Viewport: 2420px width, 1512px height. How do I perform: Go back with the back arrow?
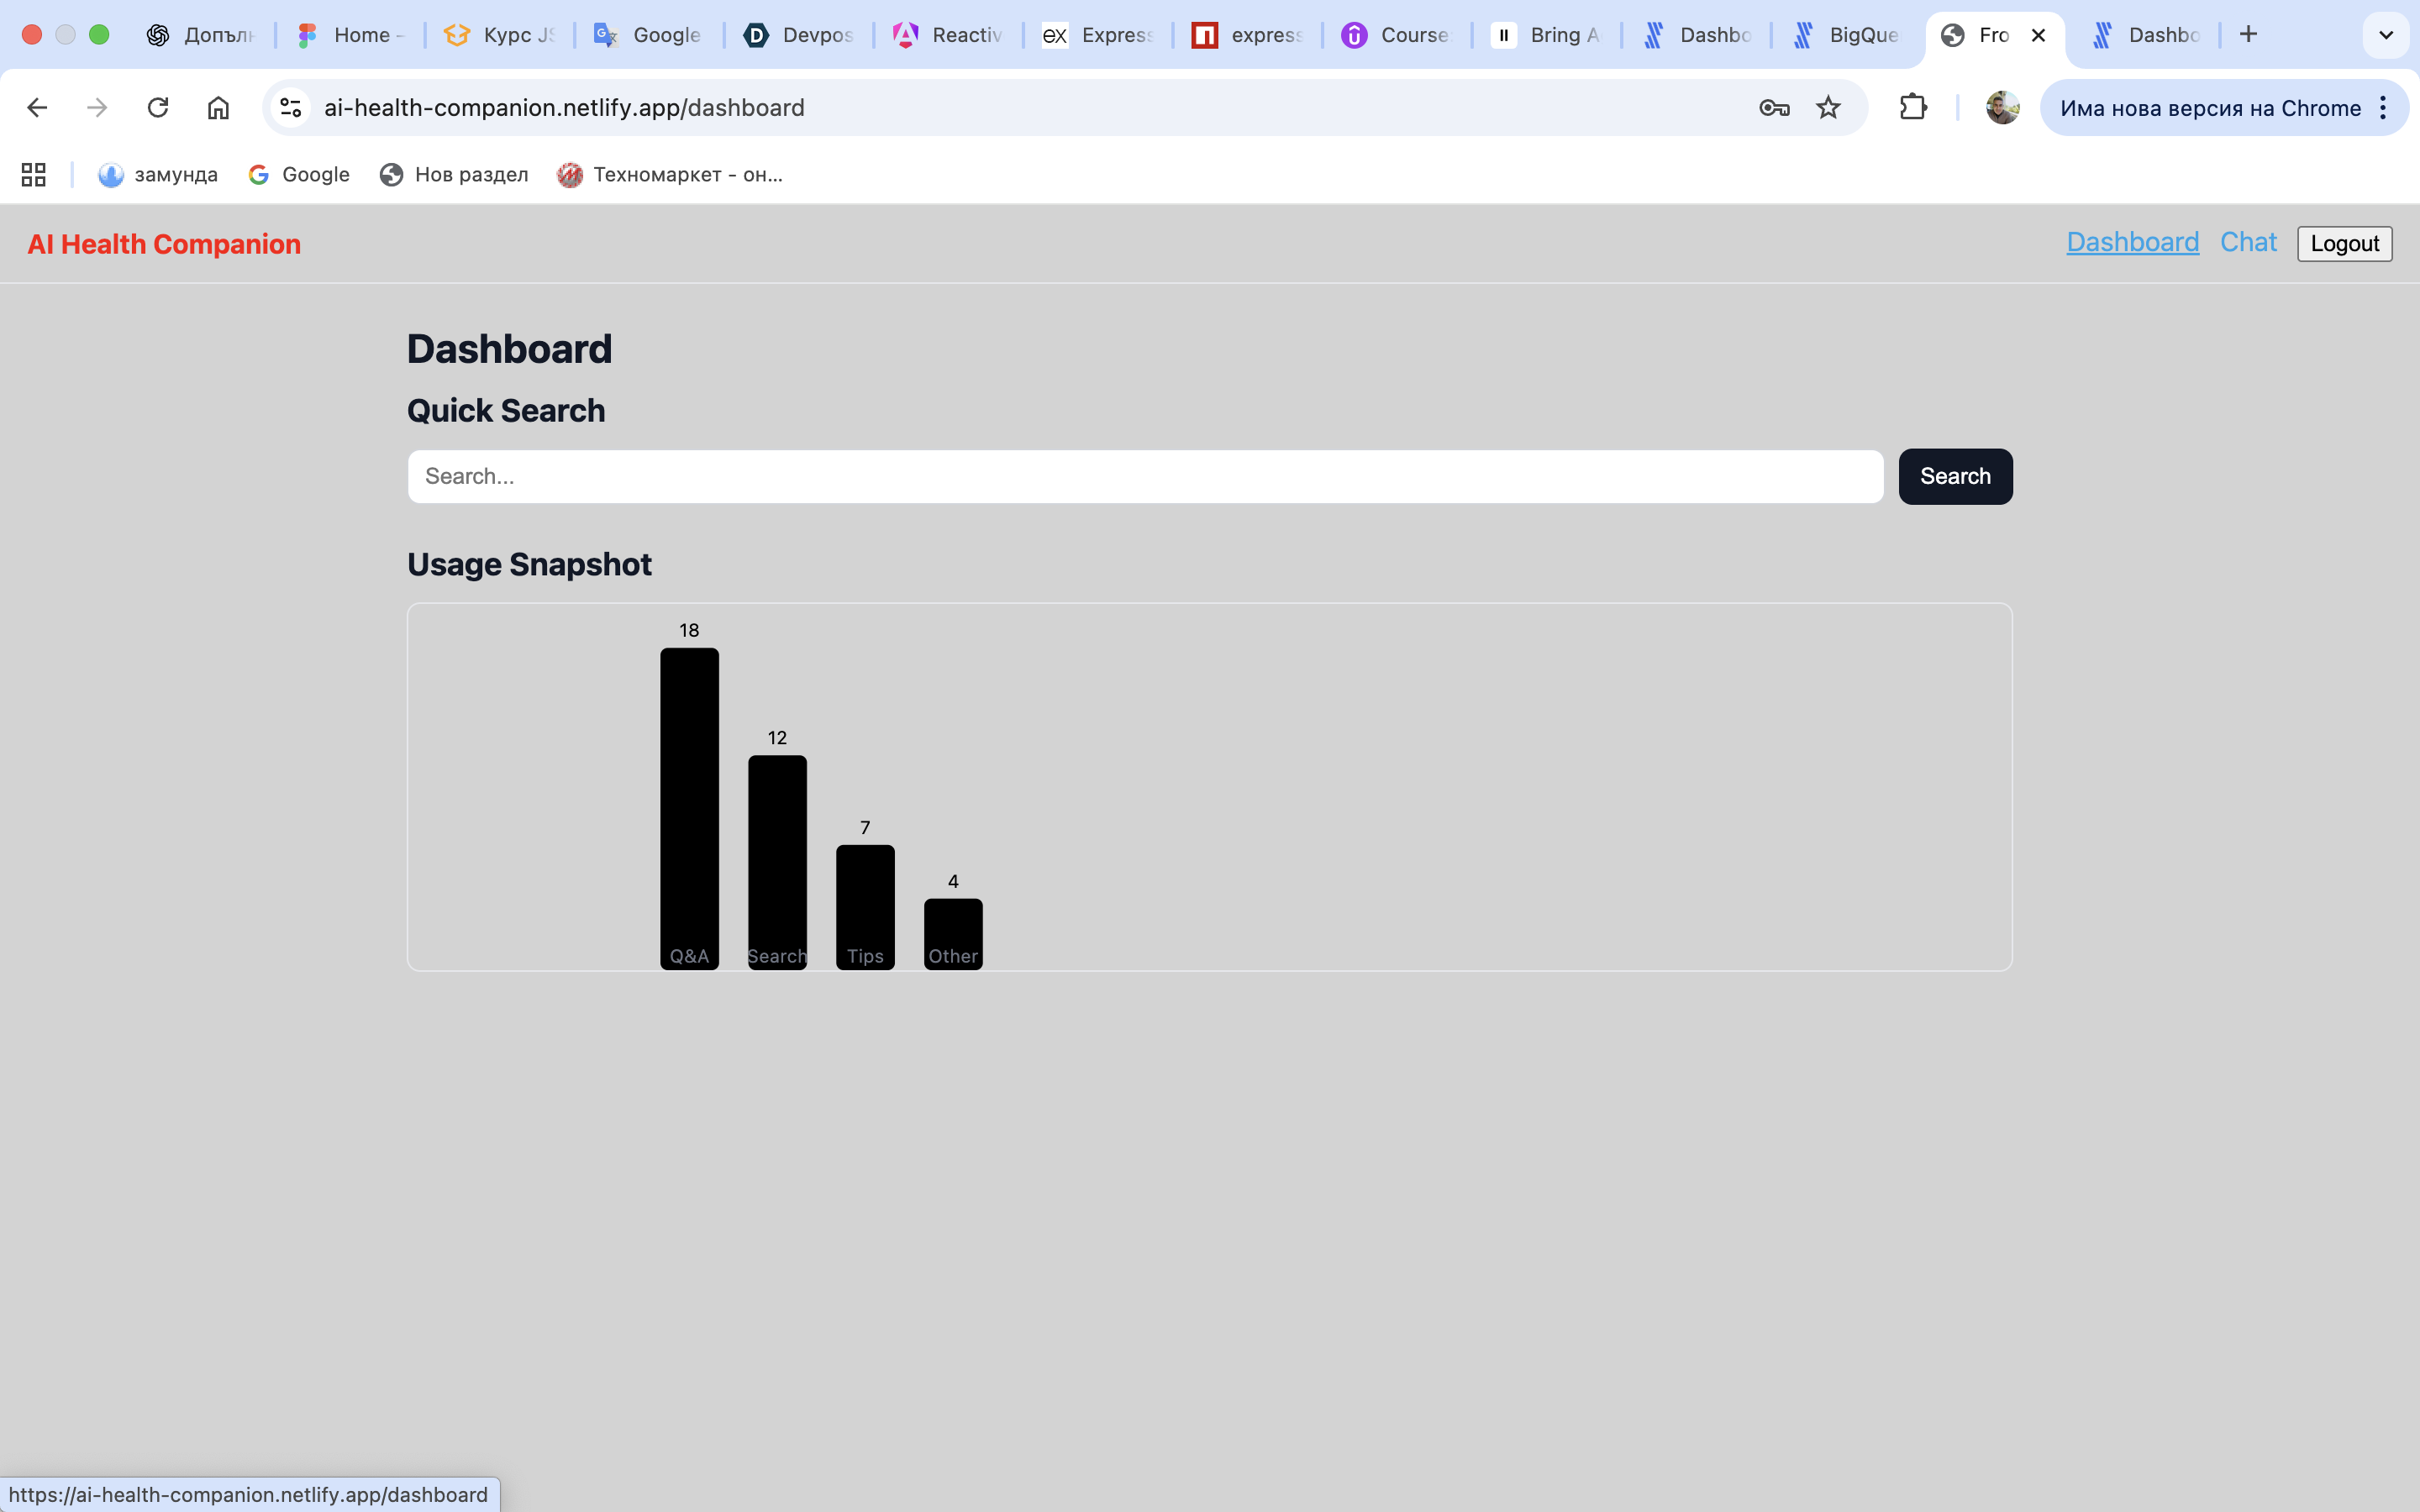pyautogui.click(x=37, y=107)
